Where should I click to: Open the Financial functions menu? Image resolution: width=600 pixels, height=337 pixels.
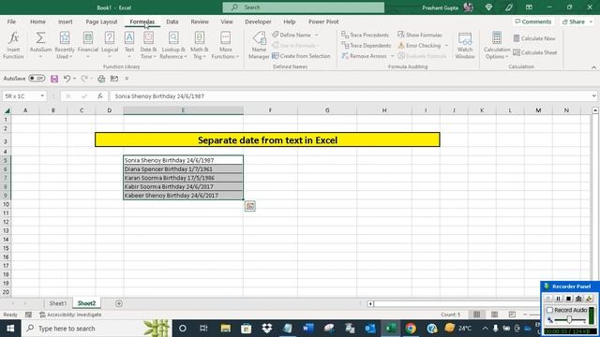(88, 45)
